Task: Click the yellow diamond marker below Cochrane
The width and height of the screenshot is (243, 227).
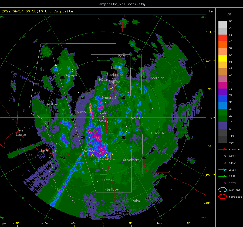Action: [x=92, y=156]
